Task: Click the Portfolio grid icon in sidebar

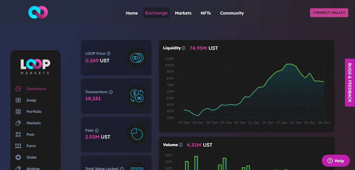Action: (18, 112)
